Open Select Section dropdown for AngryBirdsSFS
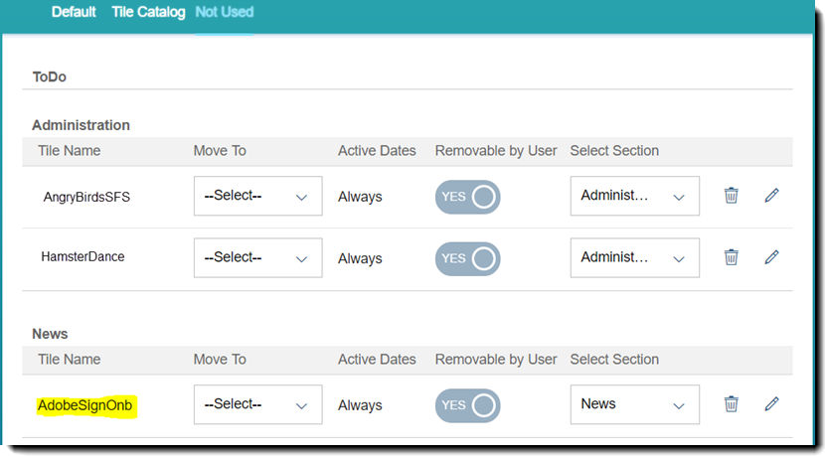 pos(634,196)
